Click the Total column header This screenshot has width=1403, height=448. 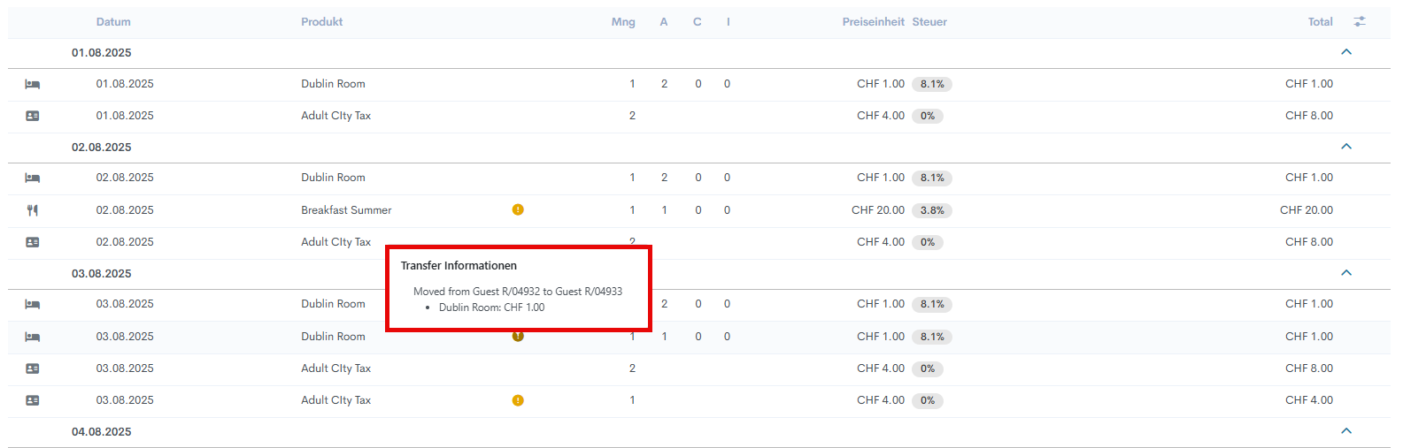click(1320, 22)
